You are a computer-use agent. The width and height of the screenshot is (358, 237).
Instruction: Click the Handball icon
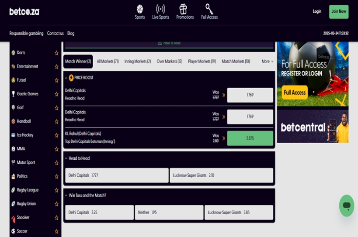click(13, 121)
